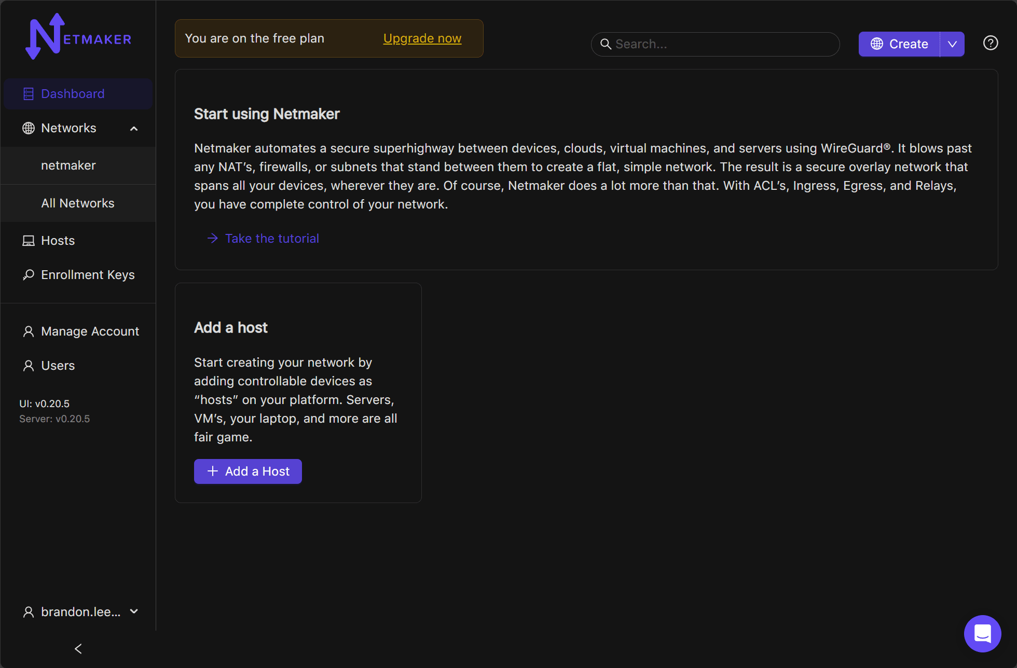This screenshot has width=1017, height=668.
Task: Collapse the Networks submenu chevron
Action: [x=134, y=129]
